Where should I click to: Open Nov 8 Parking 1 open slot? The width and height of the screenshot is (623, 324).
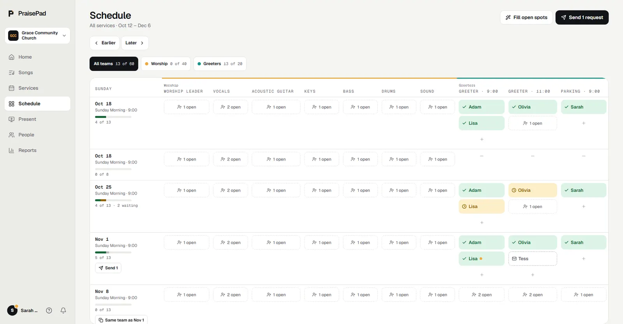584,295
